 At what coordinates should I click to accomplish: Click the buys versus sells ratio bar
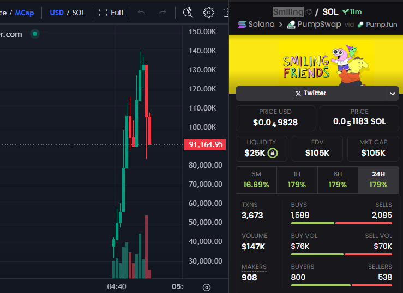click(x=341, y=223)
